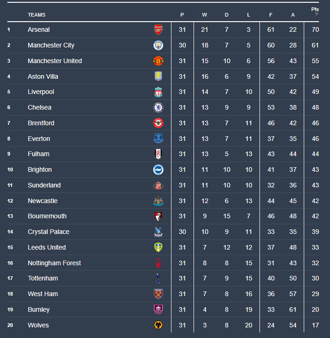Click the Everton crest icon
Image resolution: width=330 pixels, height=338 pixels.
click(x=158, y=139)
